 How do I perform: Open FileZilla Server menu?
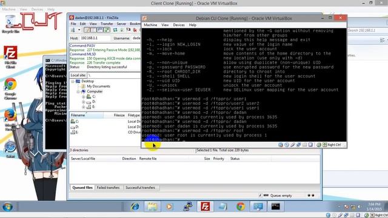click(121, 24)
